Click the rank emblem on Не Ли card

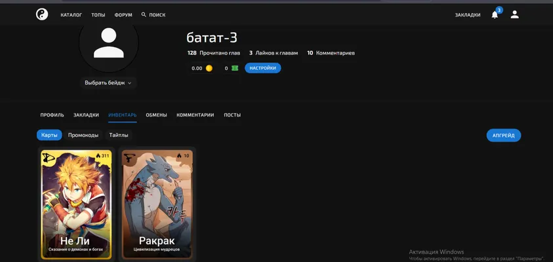point(47,157)
